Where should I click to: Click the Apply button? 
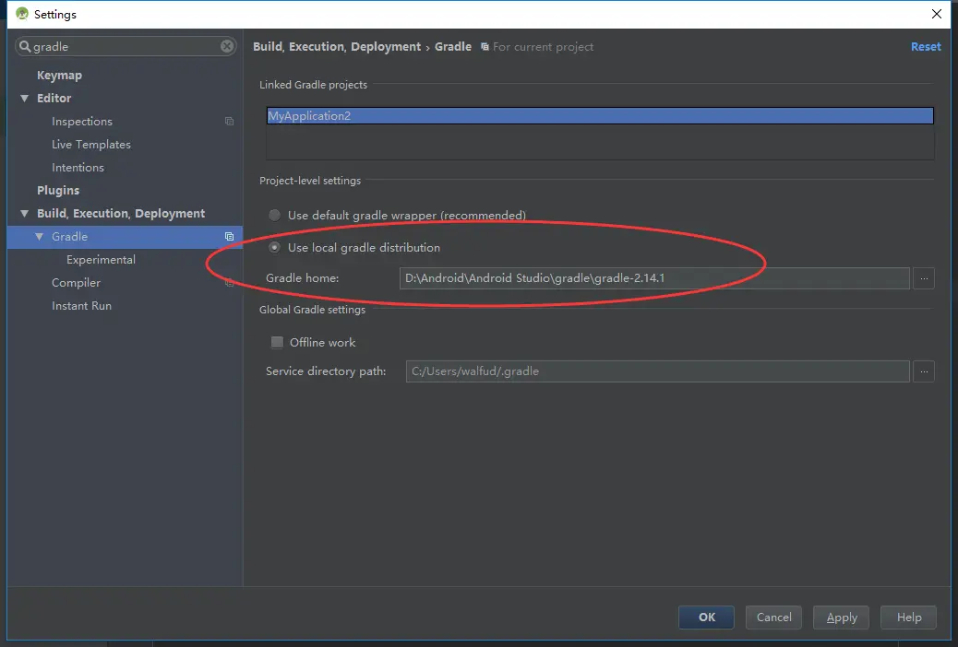pos(842,618)
